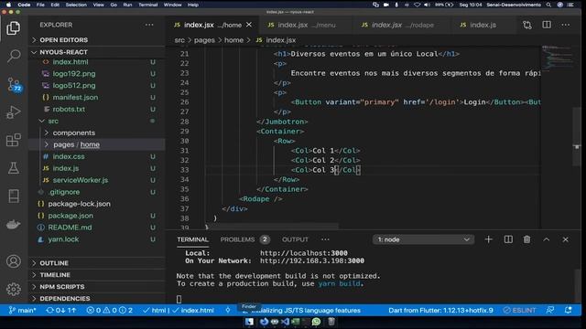
Task: Switch to the Problems panel tab
Action: pos(244,239)
